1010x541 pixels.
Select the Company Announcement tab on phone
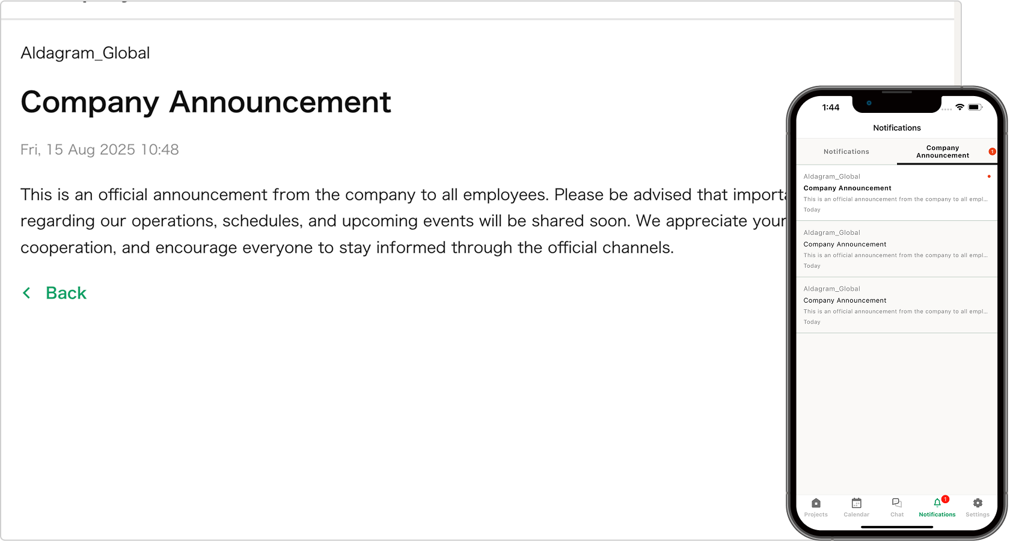[x=943, y=151]
